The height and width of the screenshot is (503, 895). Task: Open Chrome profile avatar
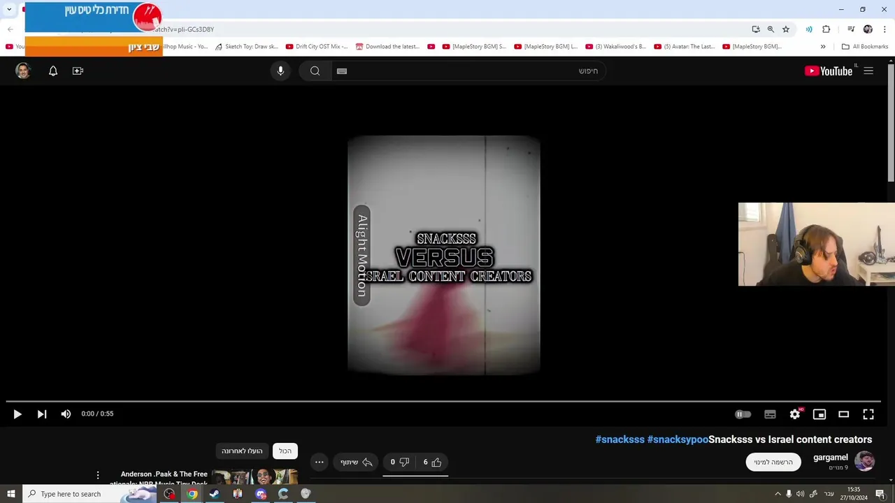[868, 29]
